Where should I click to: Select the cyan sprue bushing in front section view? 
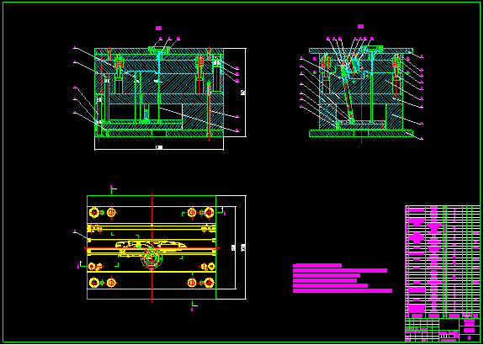coord(158,63)
